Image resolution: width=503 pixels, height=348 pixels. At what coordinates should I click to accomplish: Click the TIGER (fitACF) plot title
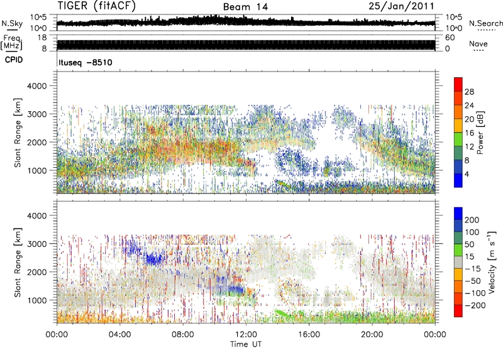(x=97, y=6)
